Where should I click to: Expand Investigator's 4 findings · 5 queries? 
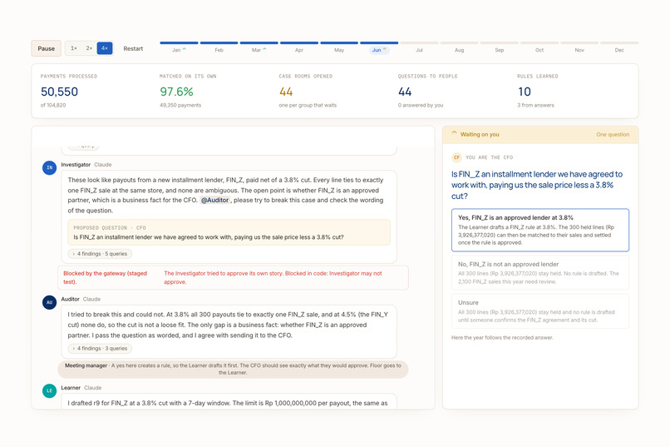[x=100, y=254]
